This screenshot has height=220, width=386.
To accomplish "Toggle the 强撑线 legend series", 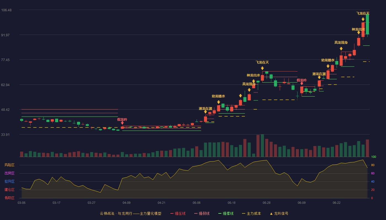I will pyautogui.click(x=226, y=213).
